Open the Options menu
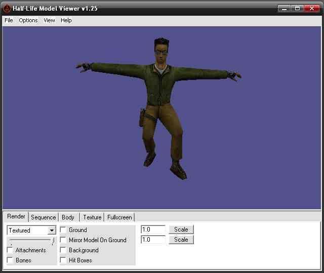The height and width of the screenshot is (273, 324). click(x=28, y=20)
